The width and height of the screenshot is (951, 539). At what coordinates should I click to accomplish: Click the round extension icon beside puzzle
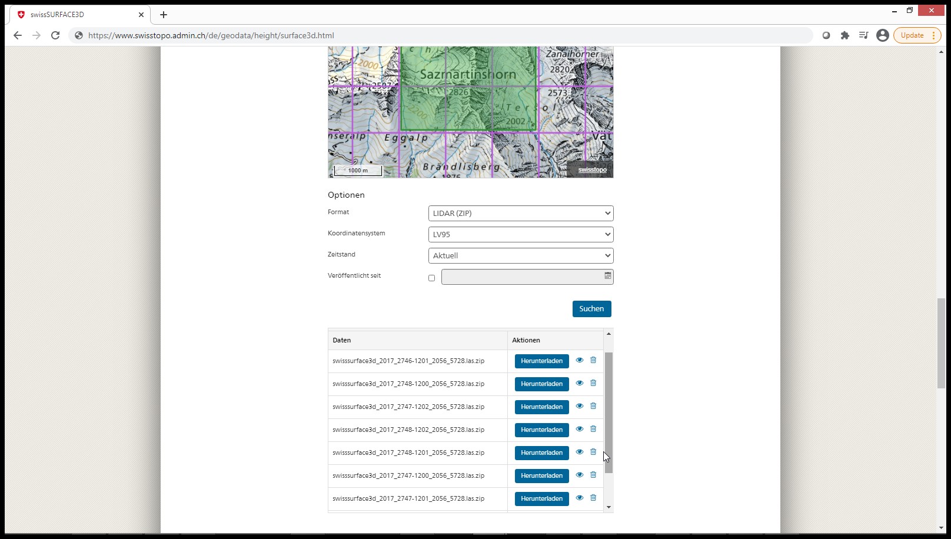click(826, 35)
